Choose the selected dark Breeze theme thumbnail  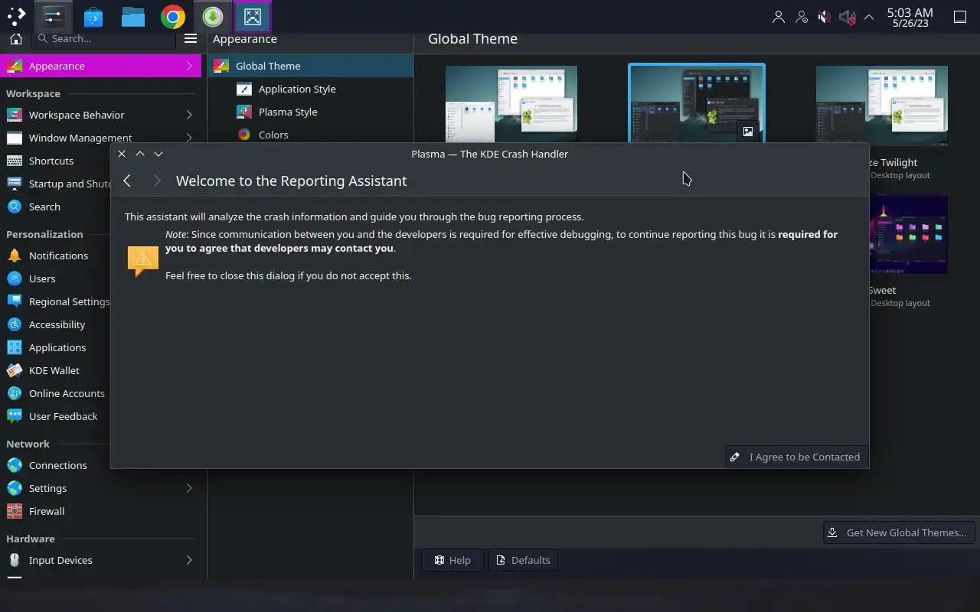(x=697, y=104)
